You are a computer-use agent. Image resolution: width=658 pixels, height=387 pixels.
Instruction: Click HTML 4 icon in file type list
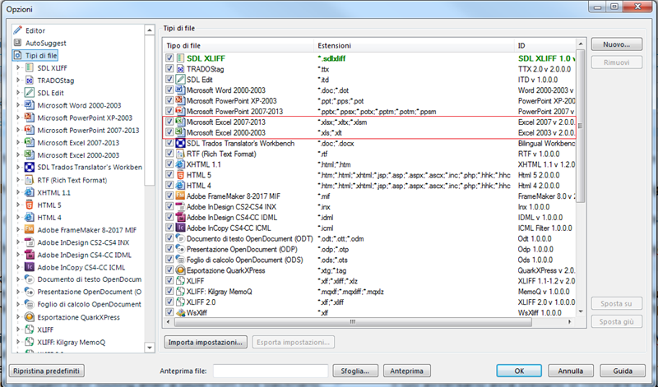(x=180, y=186)
